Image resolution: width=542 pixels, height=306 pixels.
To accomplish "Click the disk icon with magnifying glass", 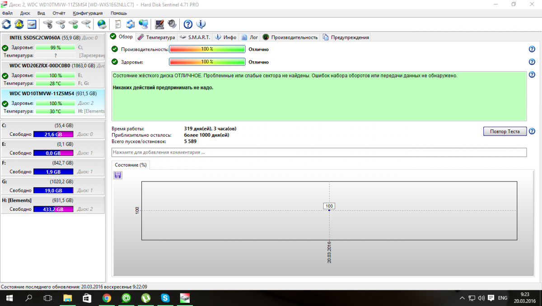I will point(86,24).
